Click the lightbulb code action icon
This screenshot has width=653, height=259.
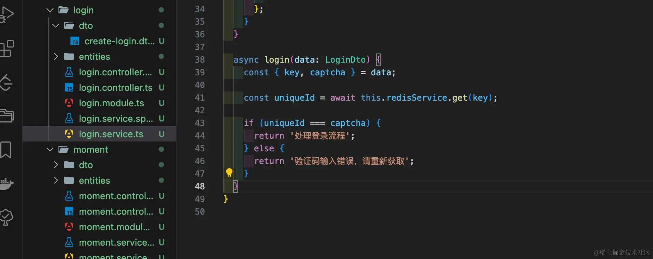pyautogui.click(x=229, y=173)
